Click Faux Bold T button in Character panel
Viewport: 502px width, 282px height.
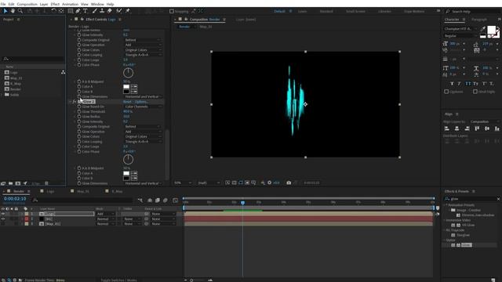click(452, 84)
